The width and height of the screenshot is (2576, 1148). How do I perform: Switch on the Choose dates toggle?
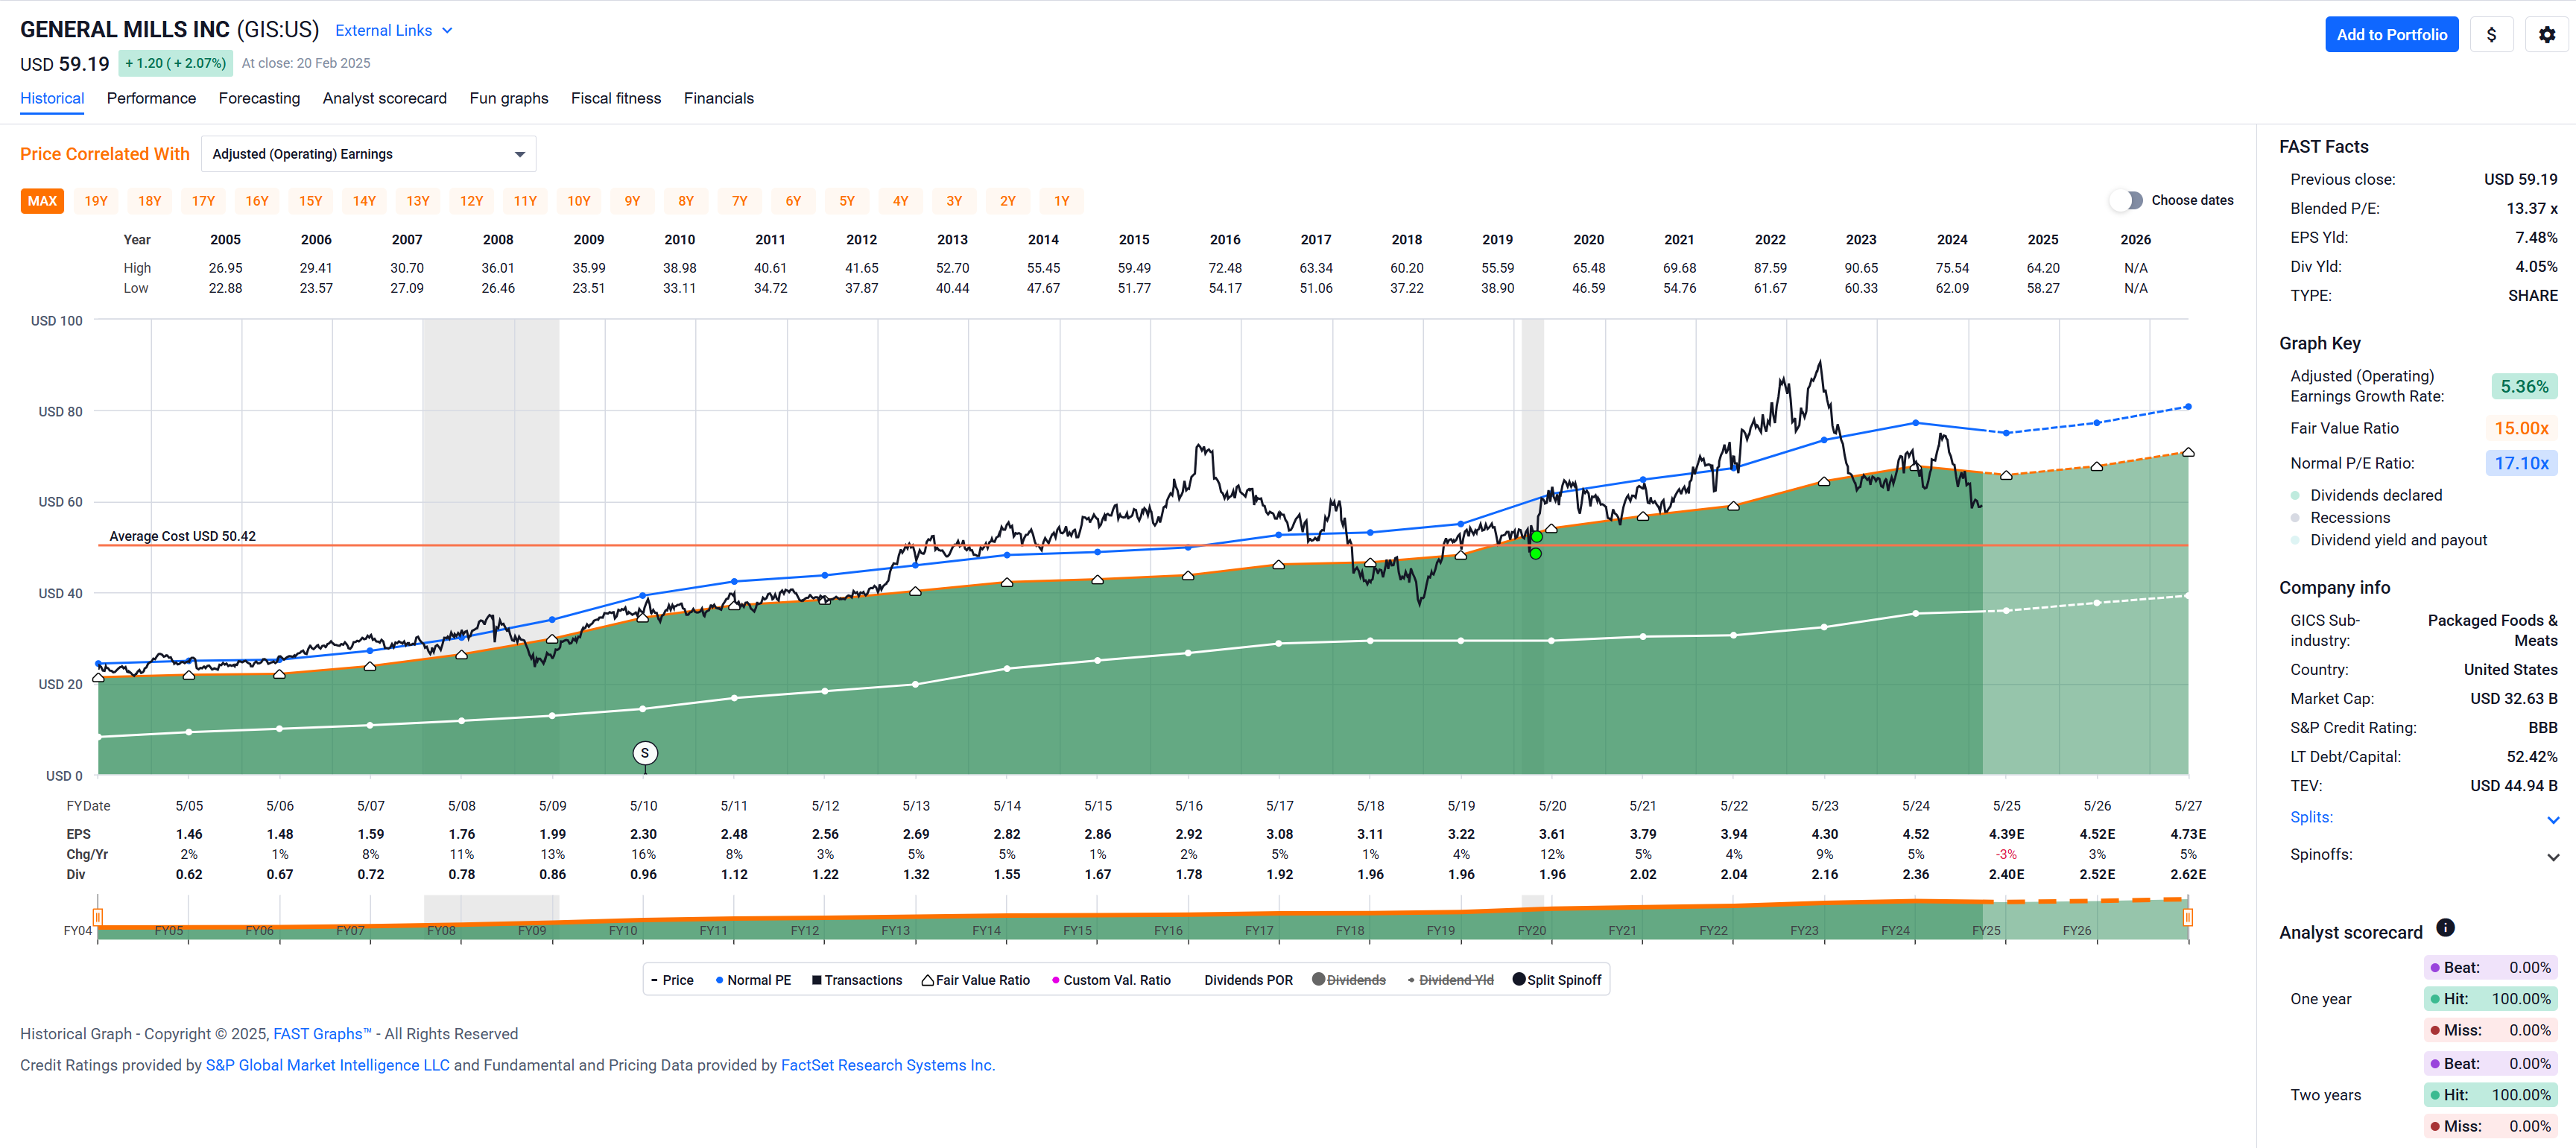2126,200
